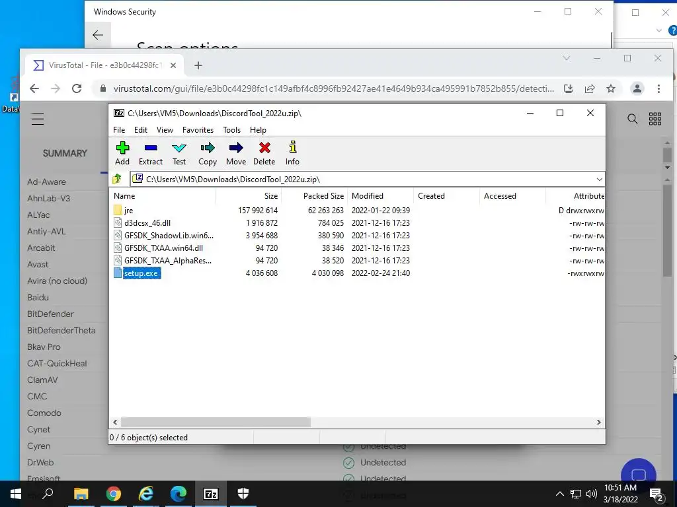Open Google Chrome from the taskbar

coord(114,494)
